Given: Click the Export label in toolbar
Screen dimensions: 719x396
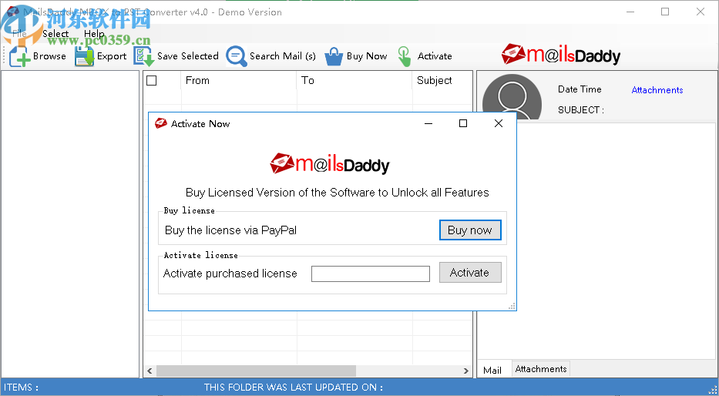Looking at the screenshot, I should pos(112,56).
